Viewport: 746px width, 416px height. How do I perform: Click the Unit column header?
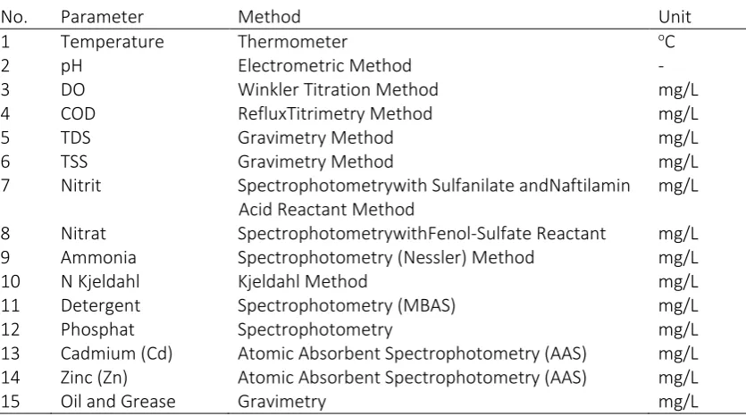675,17
